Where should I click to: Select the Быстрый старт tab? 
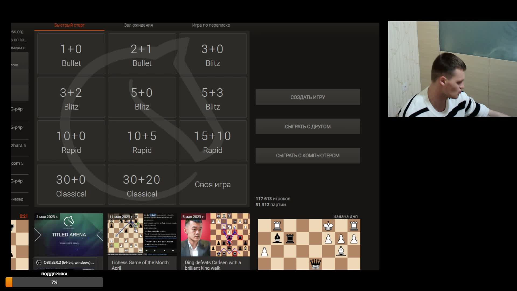coord(69,25)
